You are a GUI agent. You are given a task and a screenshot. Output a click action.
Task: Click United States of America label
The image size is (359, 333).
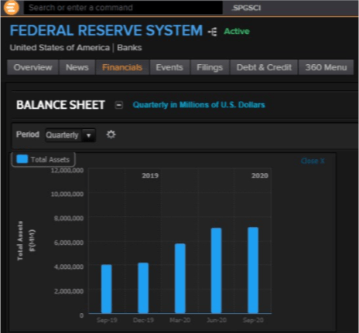pos(60,48)
